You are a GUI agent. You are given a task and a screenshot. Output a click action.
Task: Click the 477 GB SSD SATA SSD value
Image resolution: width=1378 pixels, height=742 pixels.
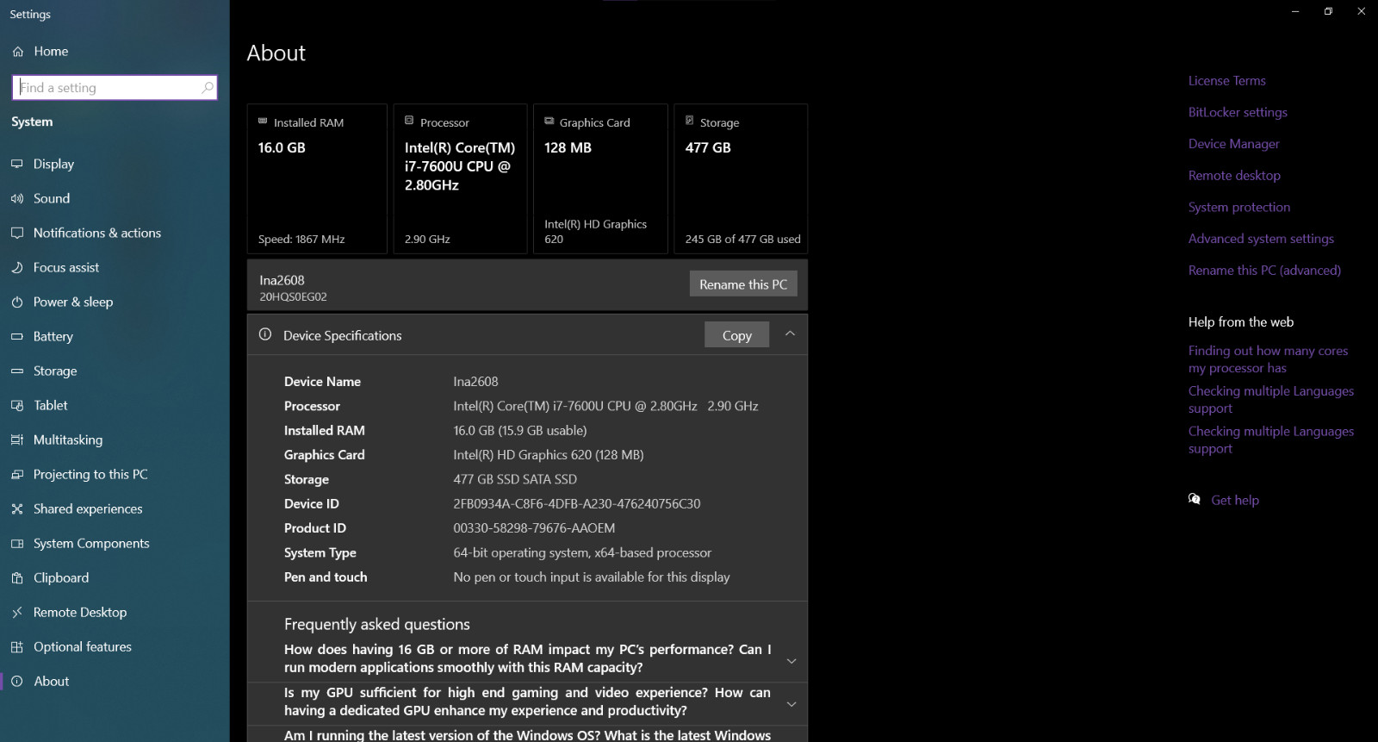[515, 479]
